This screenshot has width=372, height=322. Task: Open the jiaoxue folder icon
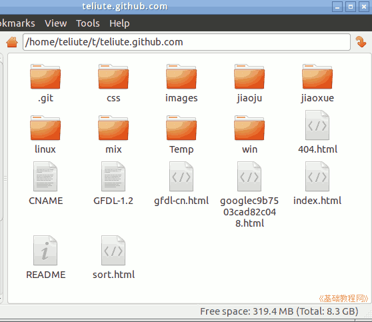[x=317, y=76]
